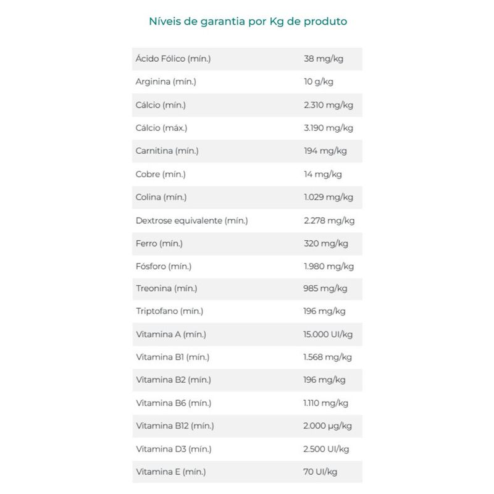
Task: Click the 1.110 mg/kg Vitamina B6 value
Action: (x=326, y=403)
